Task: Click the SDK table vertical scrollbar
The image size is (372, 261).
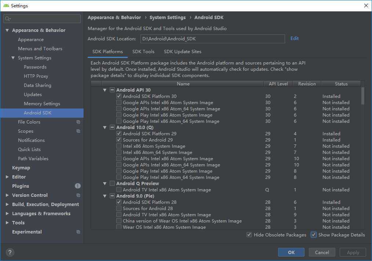Action: point(362,96)
